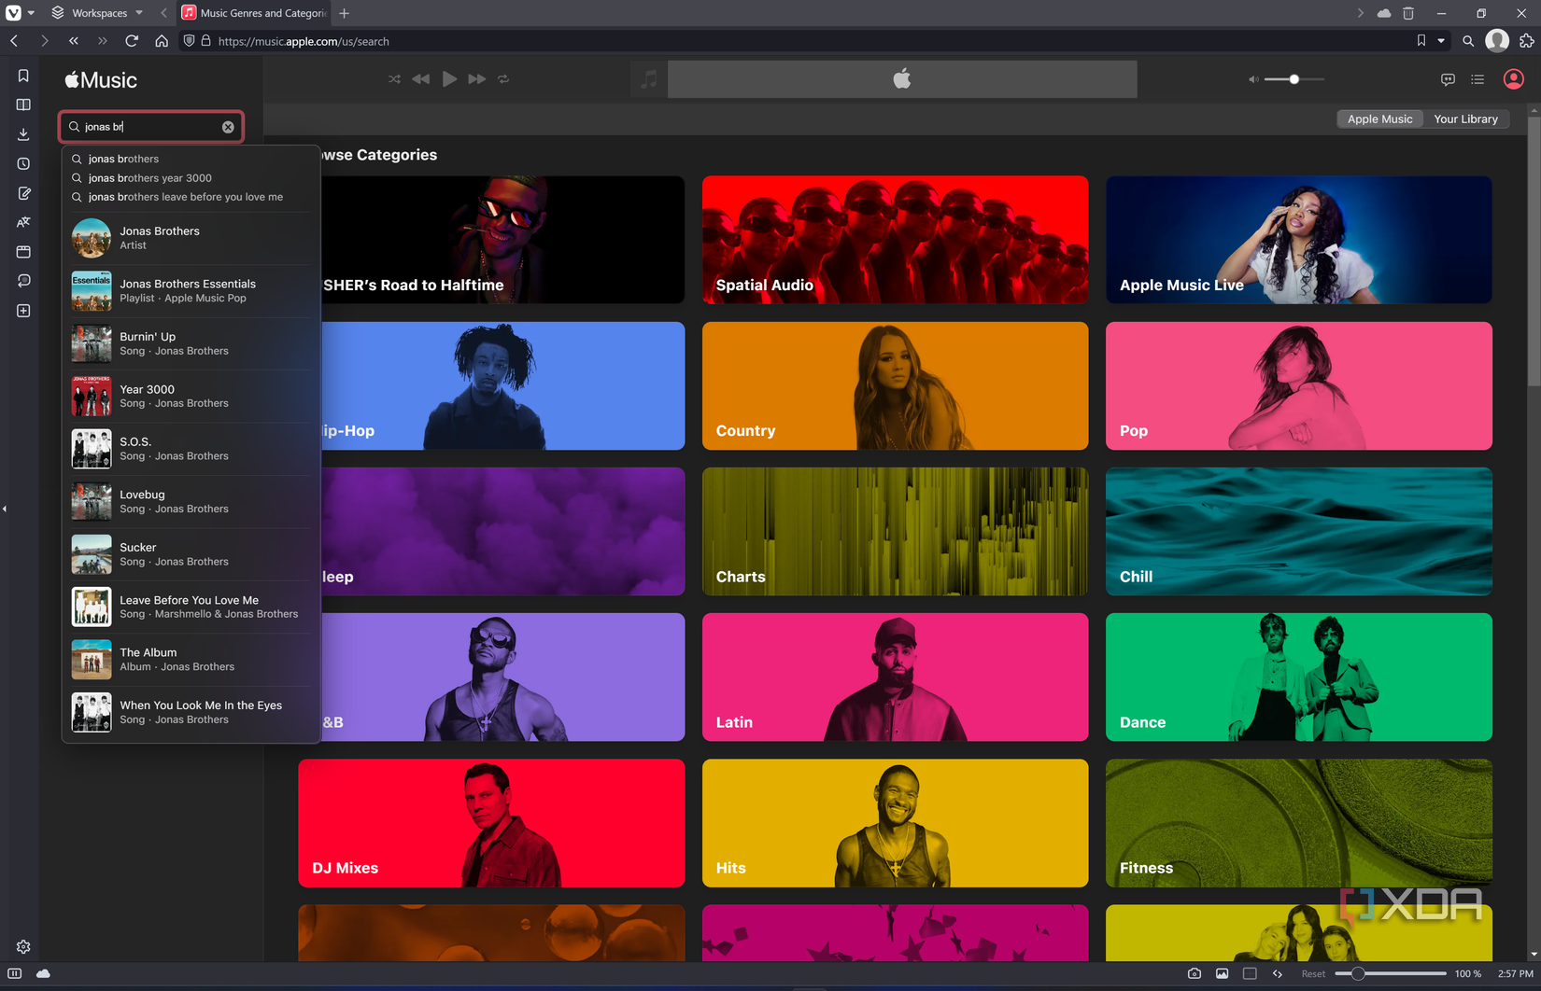Open Vivaldi calendar panel
The image size is (1541, 991).
pyautogui.click(x=23, y=252)
